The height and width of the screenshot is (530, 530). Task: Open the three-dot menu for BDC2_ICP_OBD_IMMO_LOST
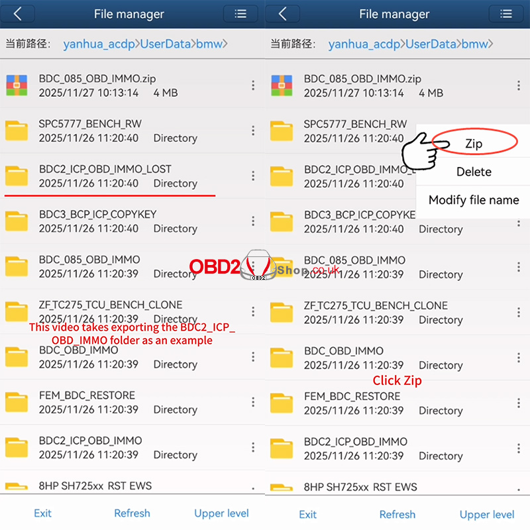click(x=252, y=176)
